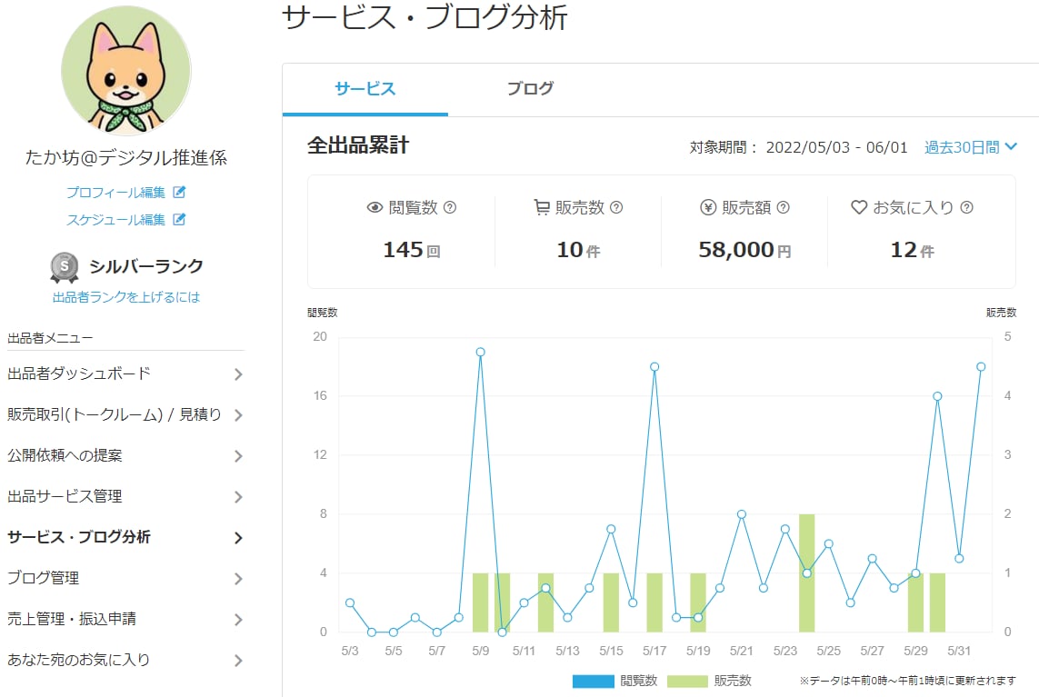Click the 145回 view count value
The image size is (1039, 697).
[x=412, y=250]
